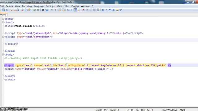Click 'lines : 18' in status bar
This screenshot has width=198, height=111.
click(x=114, y=110)
